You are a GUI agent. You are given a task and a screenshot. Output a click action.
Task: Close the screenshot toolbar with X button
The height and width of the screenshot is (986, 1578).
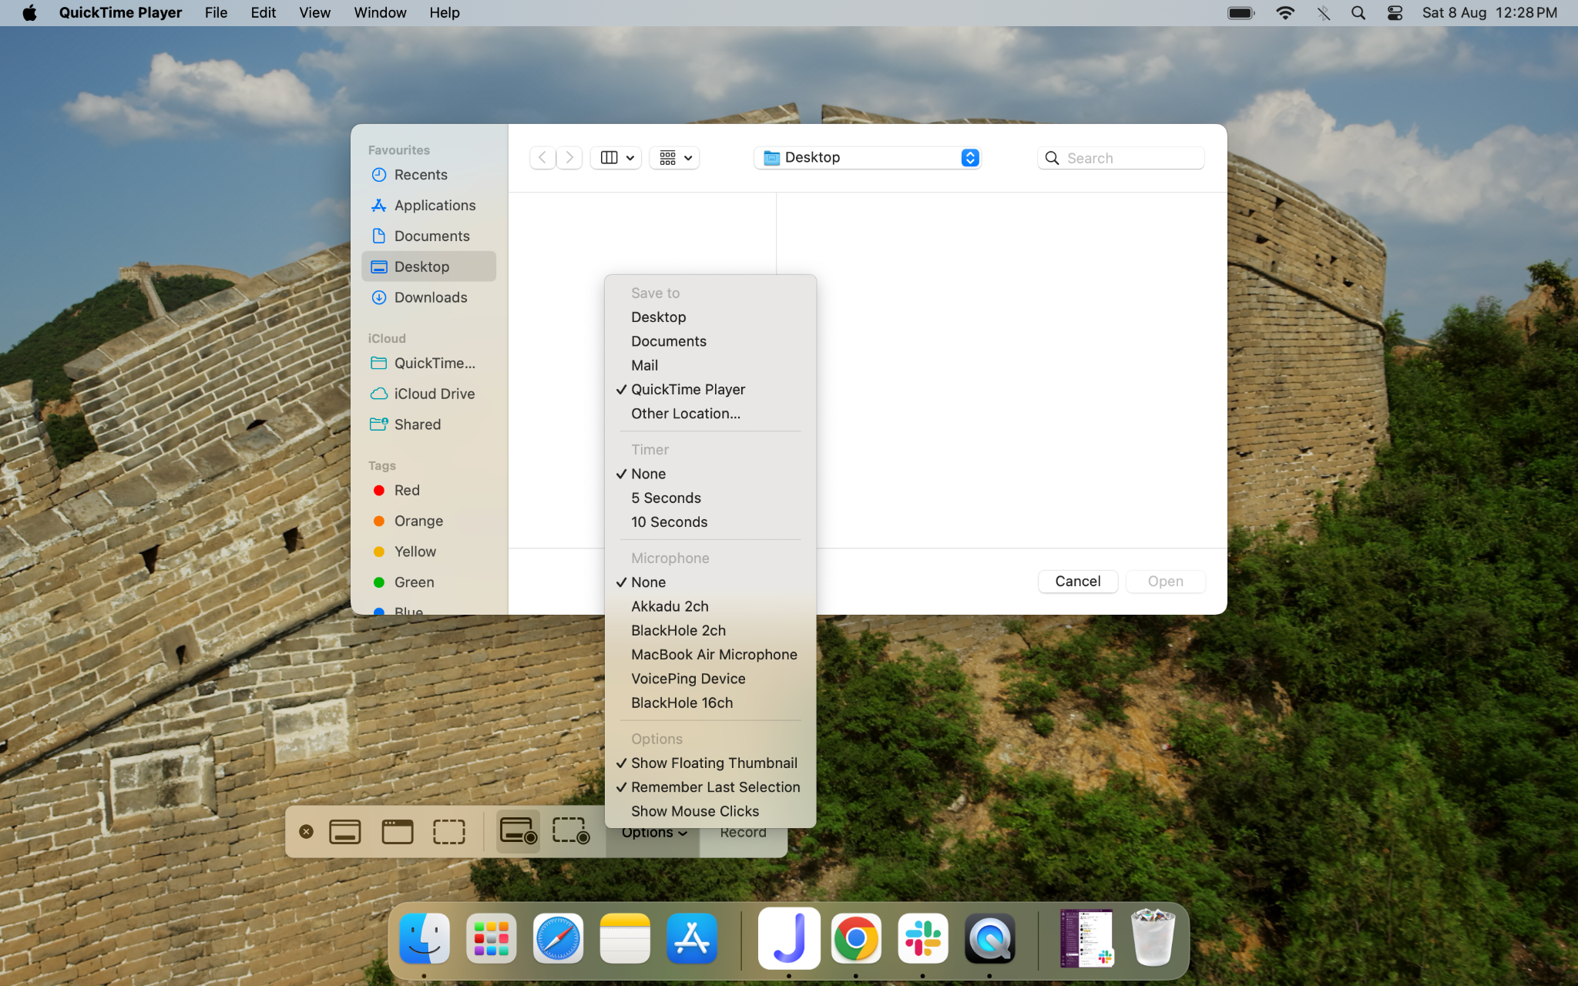pos(306,832)
